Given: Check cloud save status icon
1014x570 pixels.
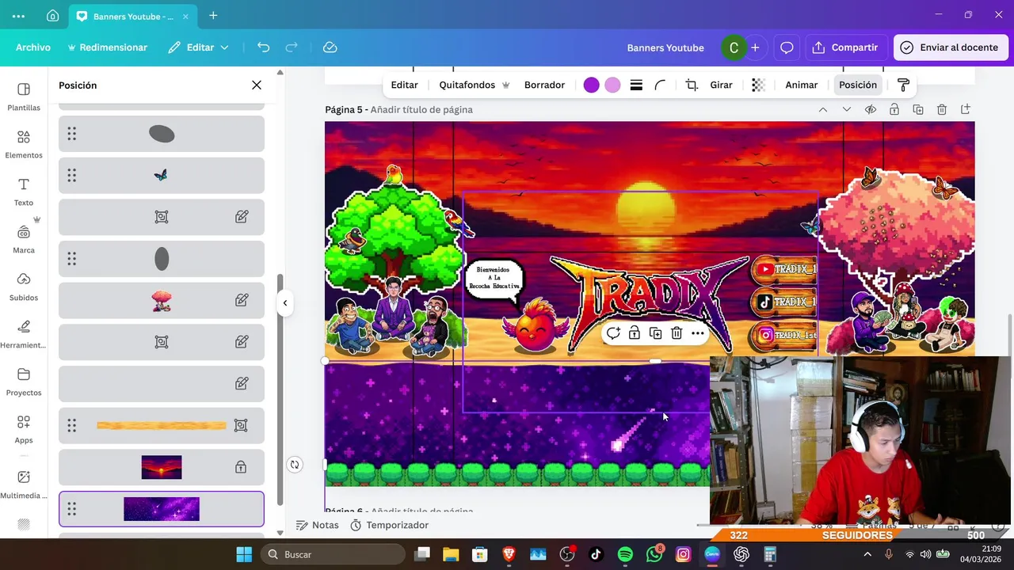Looking at the screenshot, I should coord(330,47).
